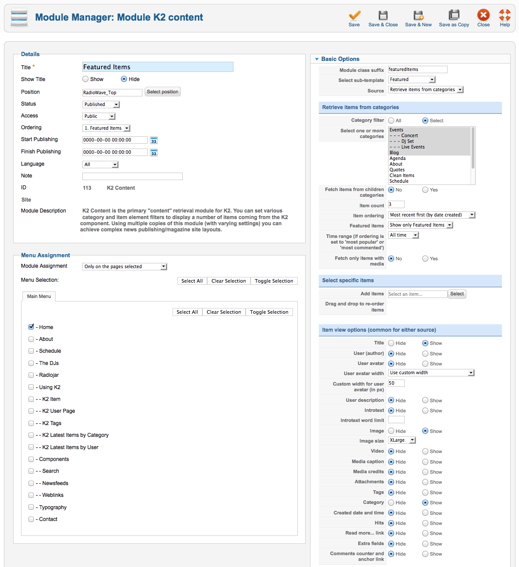
Task: Open the Time range dropdown
Action: pos(404,235)
